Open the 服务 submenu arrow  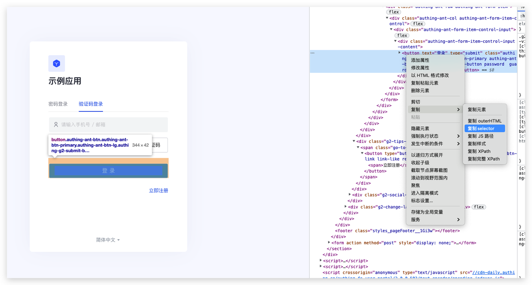(x=458, y=220)
